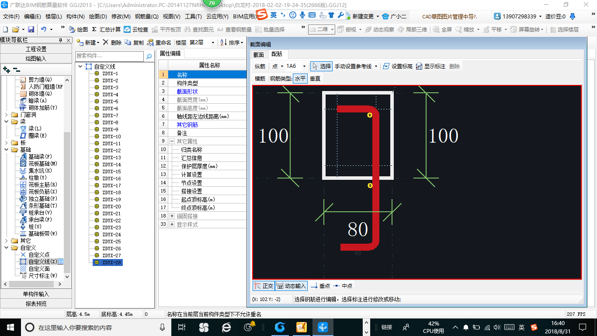Click 设置标高 elevation button
597x336 pixels.
point(397,66)
